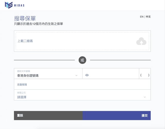The image size is (165, 129).
Task: Click the MIDAS brand name text
Action: [x=21, y=5]
